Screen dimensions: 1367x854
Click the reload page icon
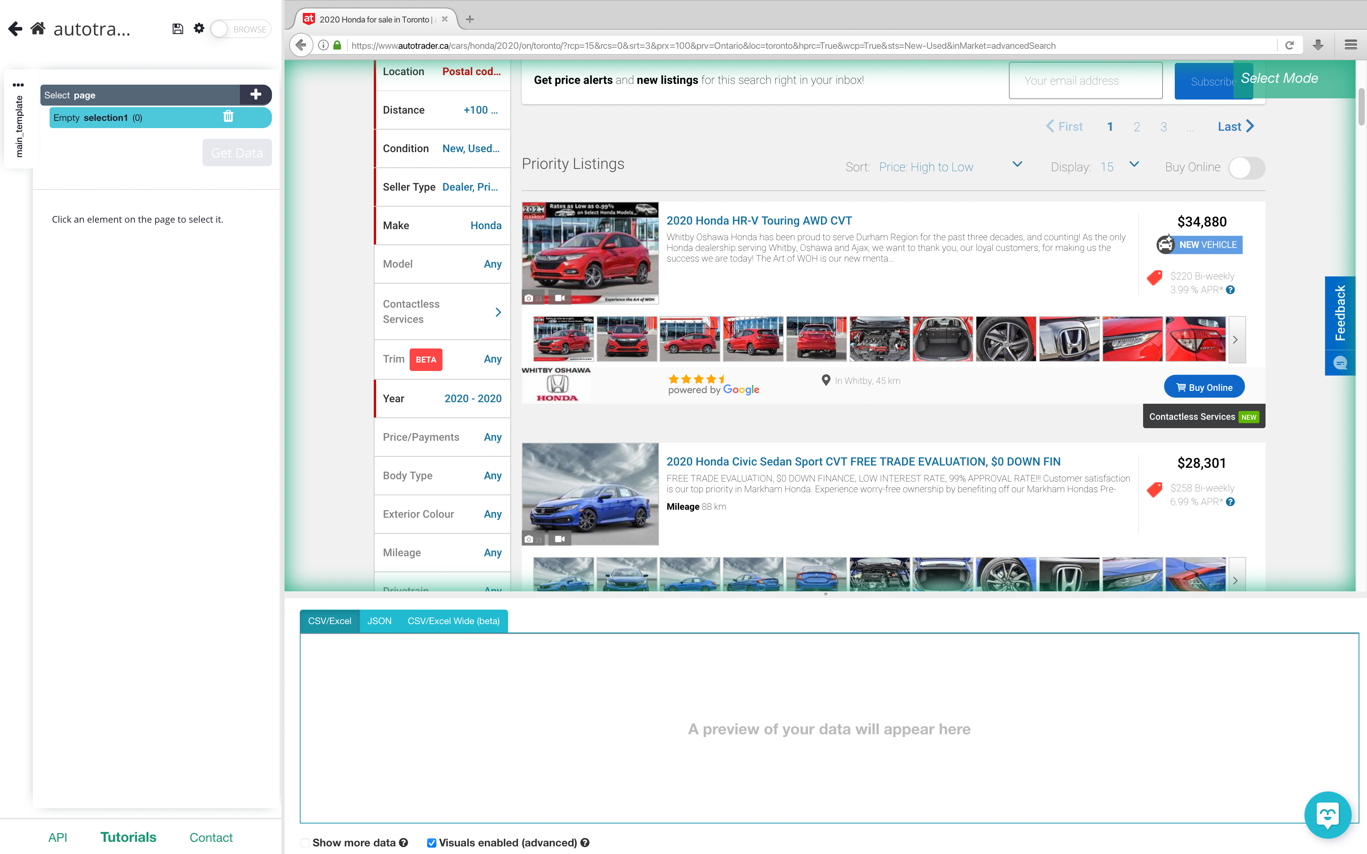point(1290,45)
